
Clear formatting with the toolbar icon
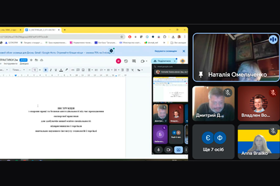click(133, 70)
